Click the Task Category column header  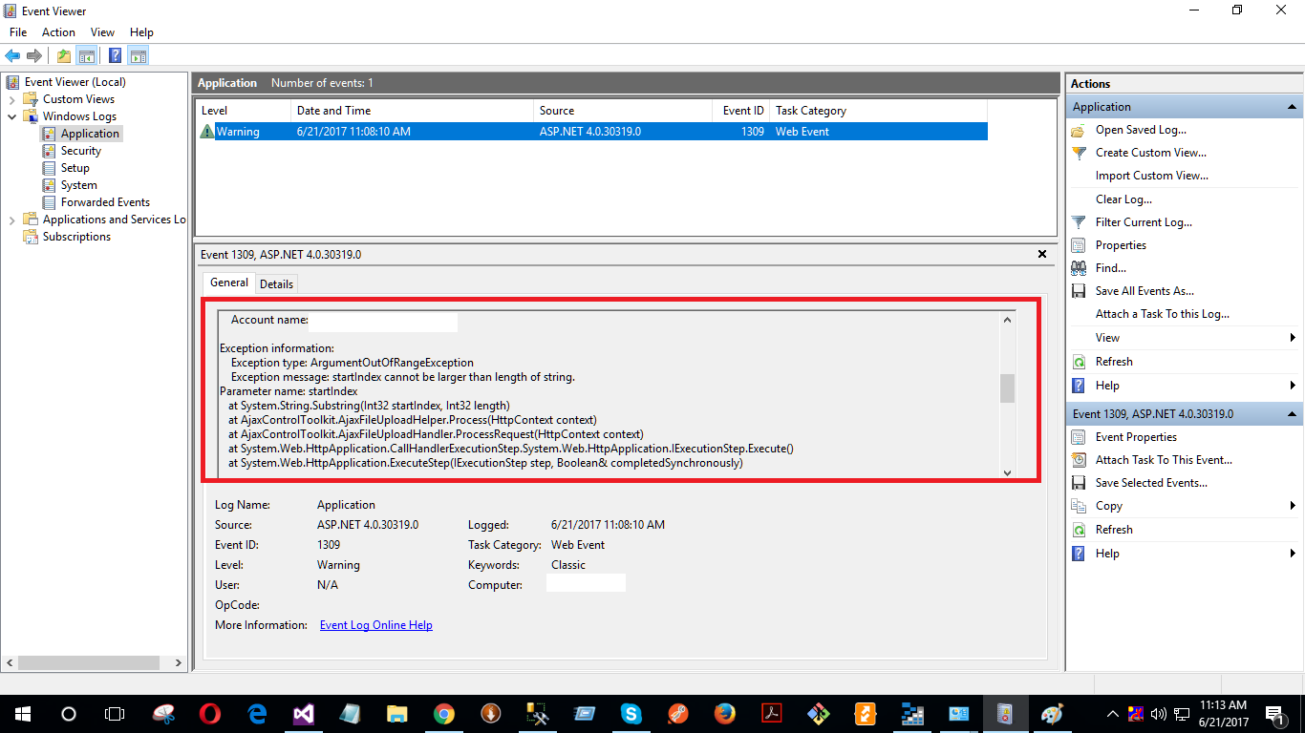tap(879, 111)
